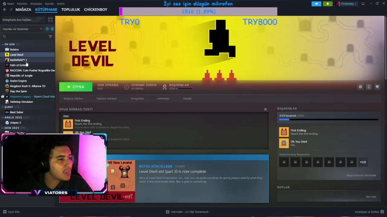
Task: Open the library advanced filter icon
Action: [50, 36]
